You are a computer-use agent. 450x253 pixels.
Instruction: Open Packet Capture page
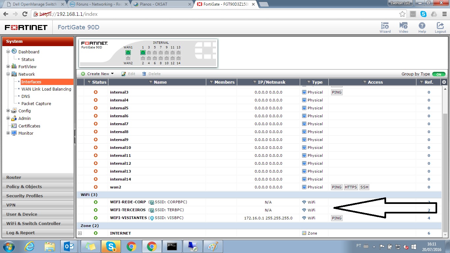click(36, 103)
